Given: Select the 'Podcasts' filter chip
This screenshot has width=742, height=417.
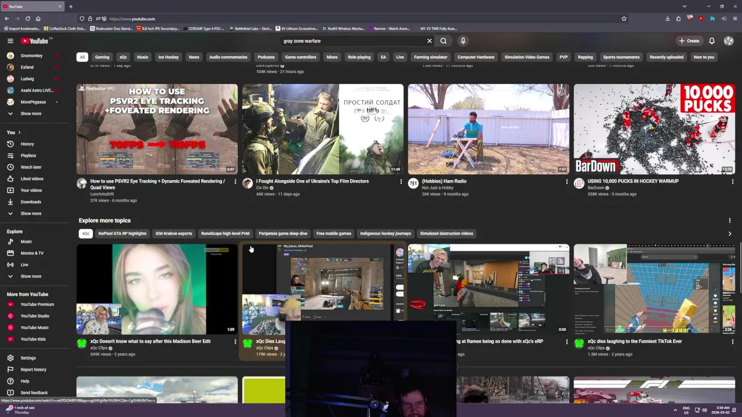Looking at the screenshot, I should pyautogui.click(x=266, y=57).
